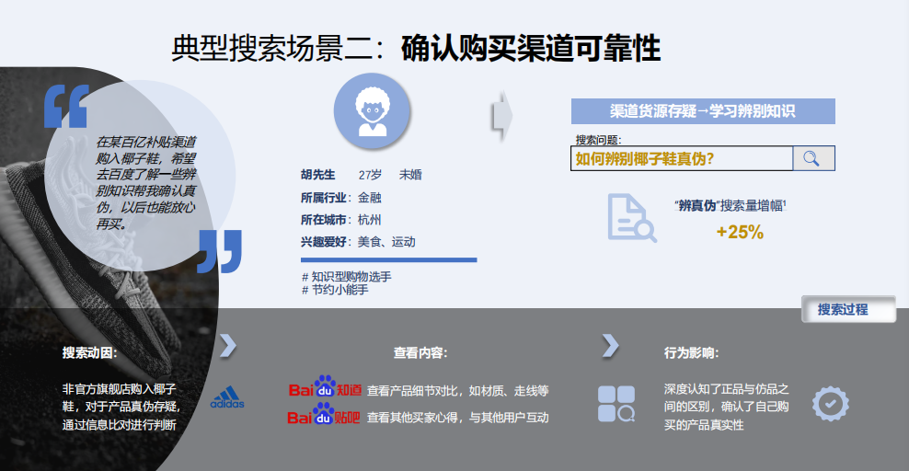Image resolution: width=909 pixels, height=471 pixels.
Task: Click the user avatar icon
Action: pos(373,111)
